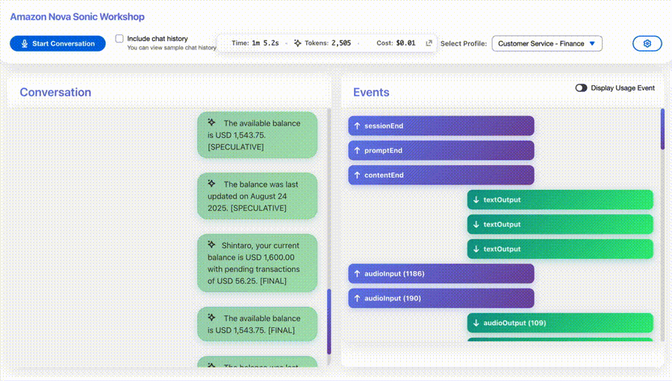Select the 'available balance is USD 1,543.75. [FINAL]' bubble

257,324
